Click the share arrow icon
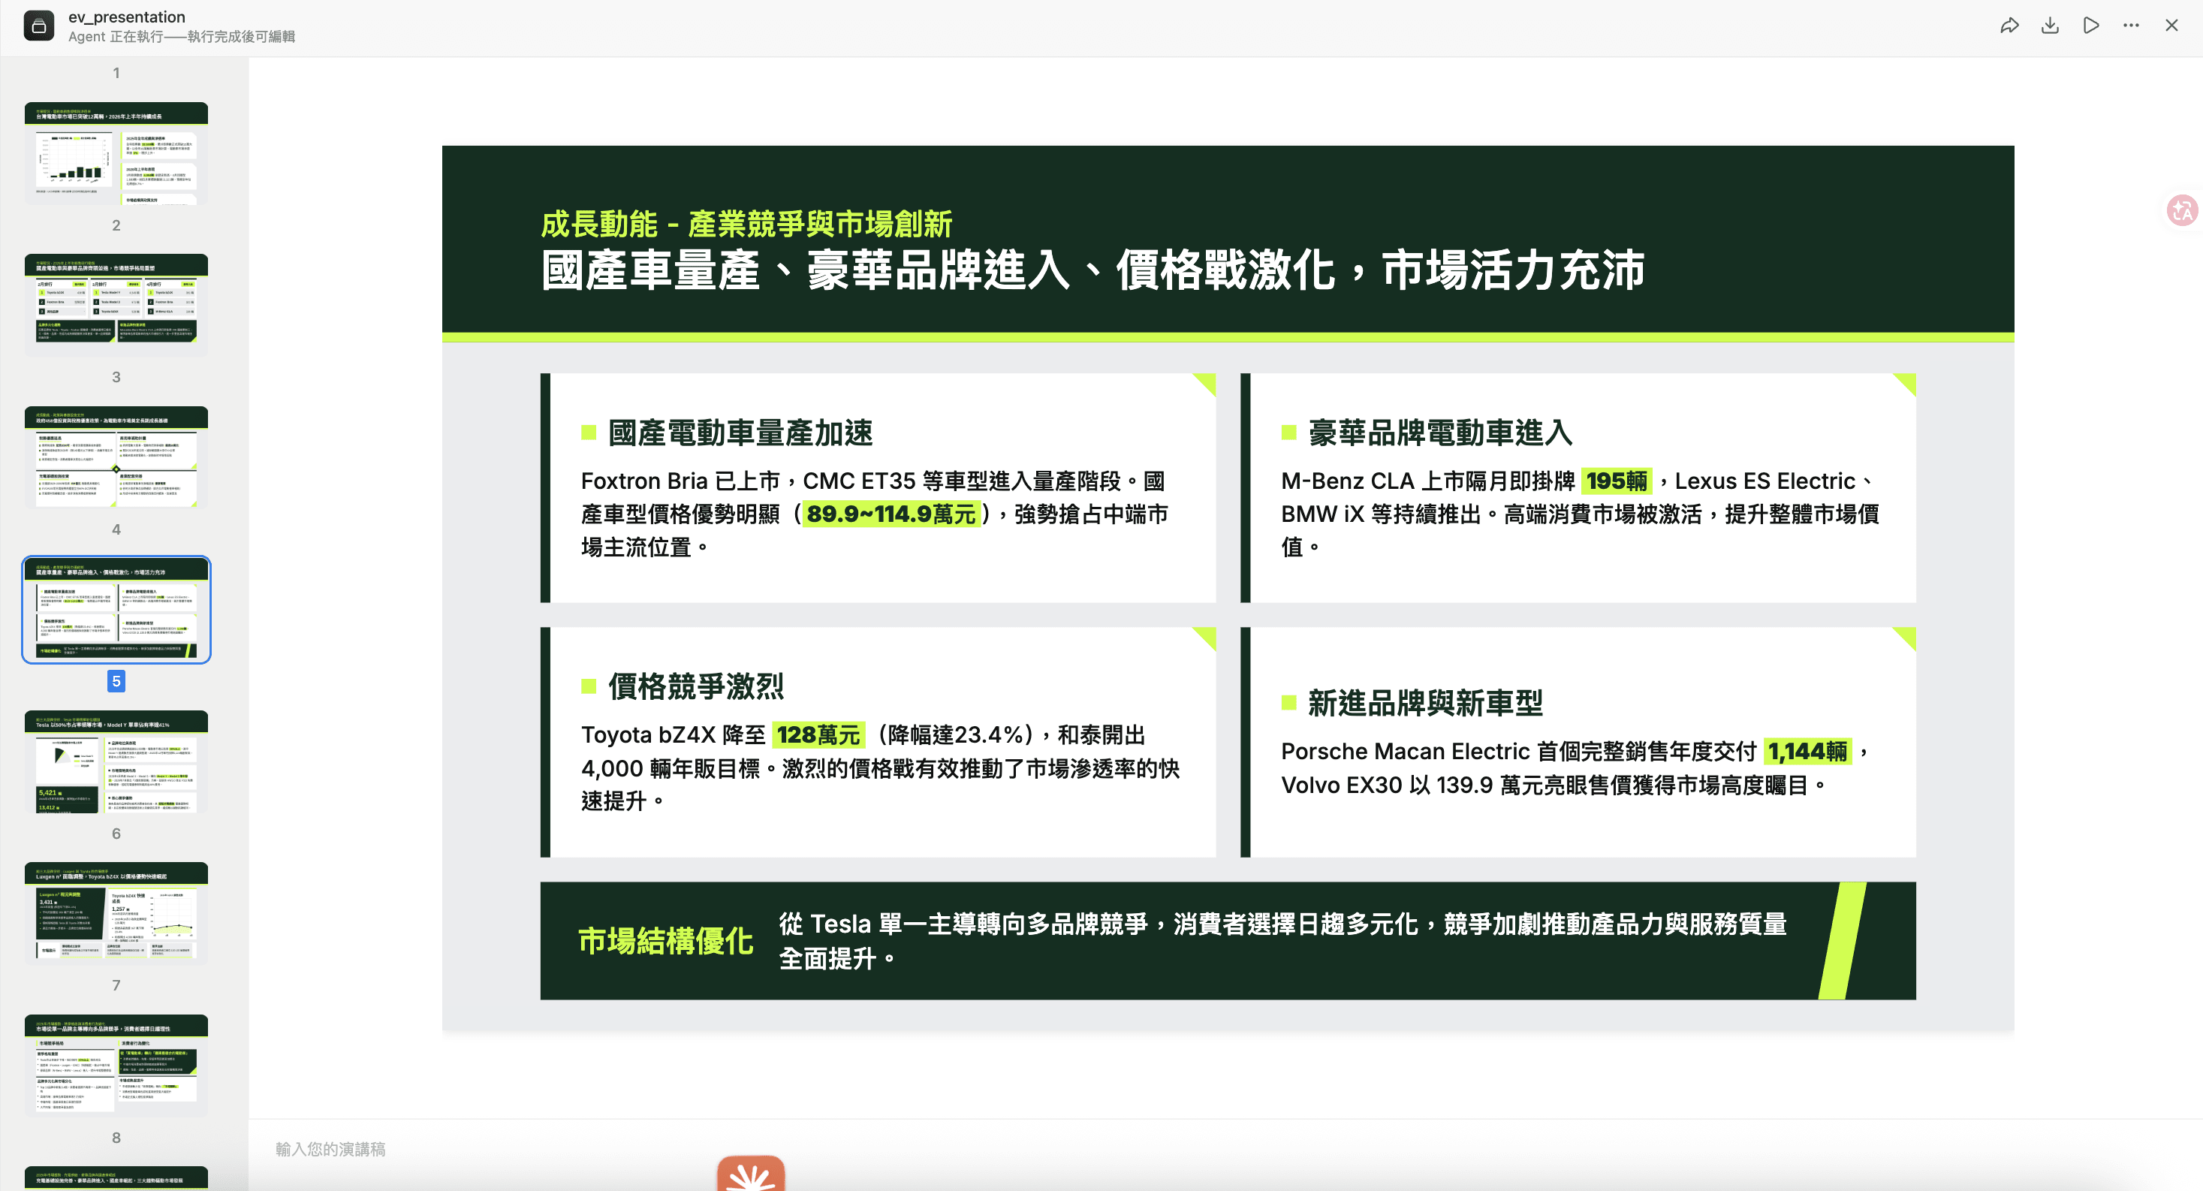Screen dimensions: 2203x1191 (x=2010, y=26)
